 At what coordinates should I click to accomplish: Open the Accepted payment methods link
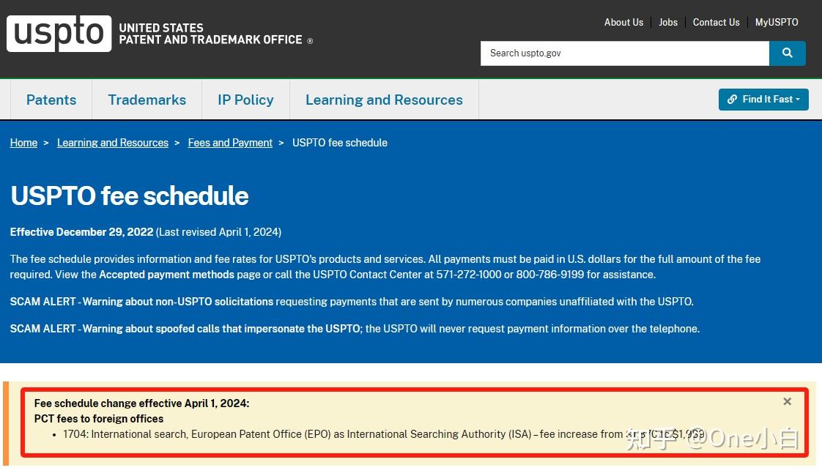click(x=166, y=275)
